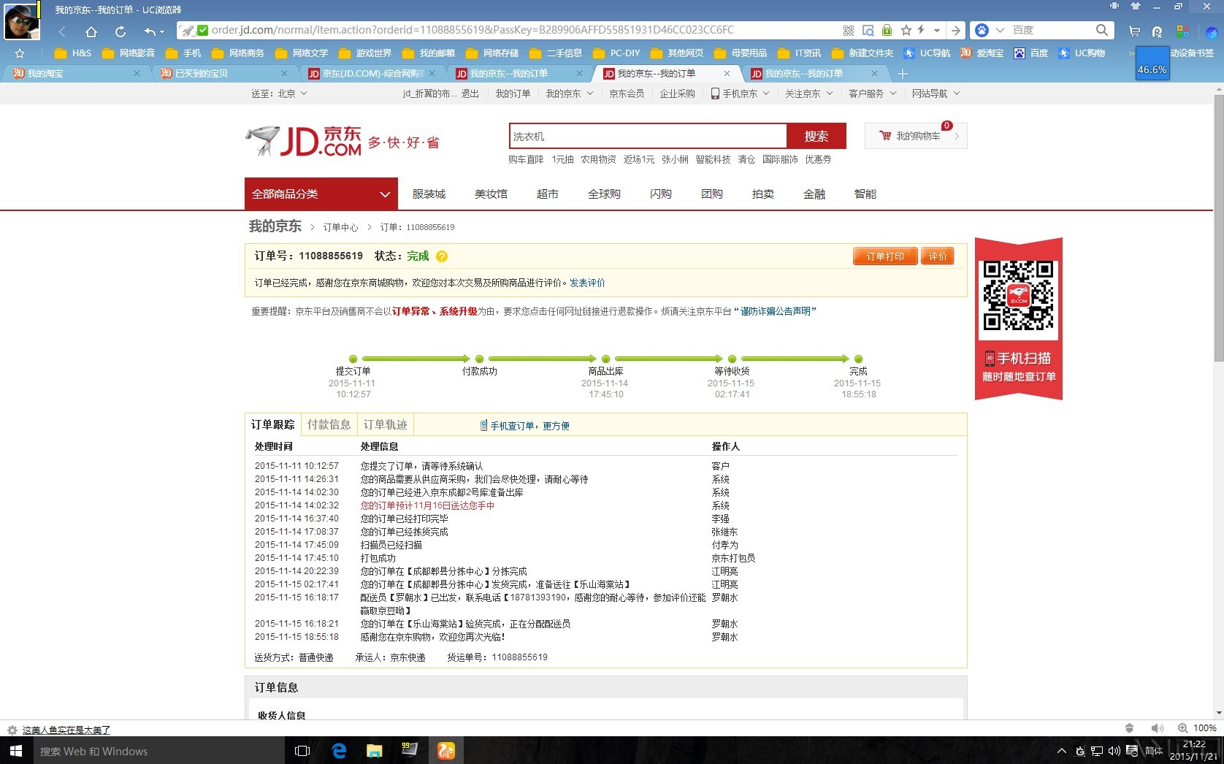Open the skin shirt icon in title bar

click(1136, 7)
